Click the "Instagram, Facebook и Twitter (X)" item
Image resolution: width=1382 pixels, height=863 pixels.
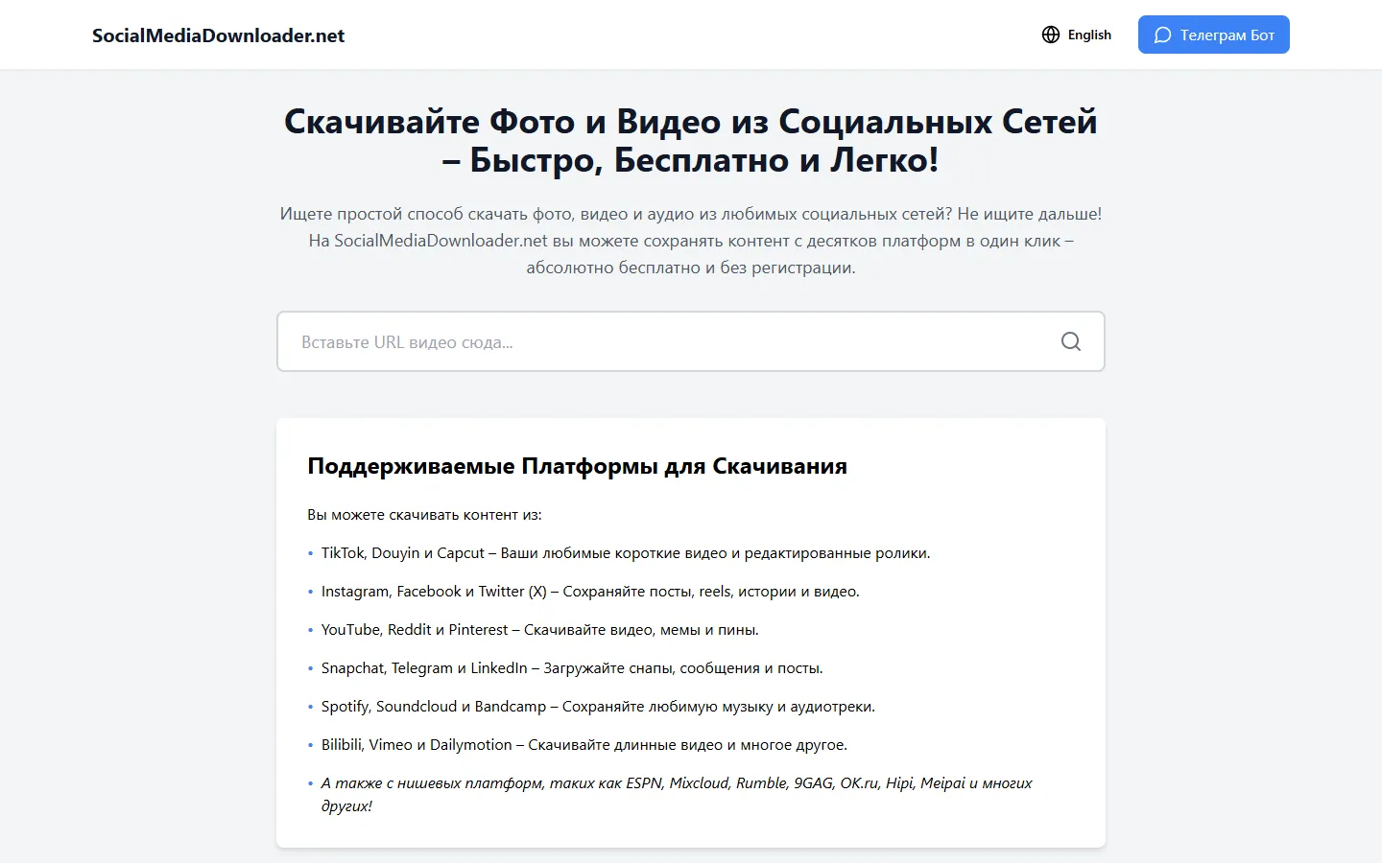point(590,592)
